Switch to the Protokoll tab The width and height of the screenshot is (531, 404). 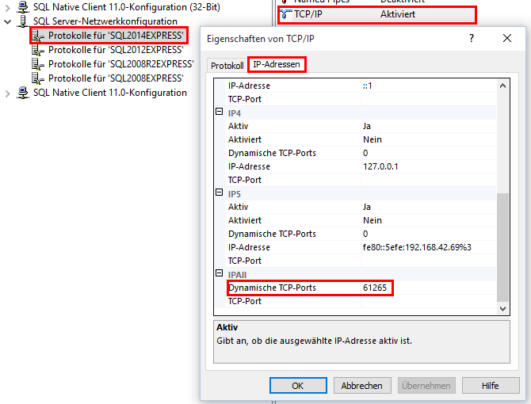pyautogui.click(x=227, y=65)
